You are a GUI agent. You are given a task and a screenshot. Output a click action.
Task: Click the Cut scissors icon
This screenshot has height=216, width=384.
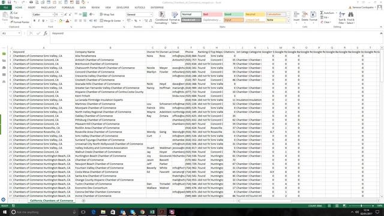(x=11, y=13)
